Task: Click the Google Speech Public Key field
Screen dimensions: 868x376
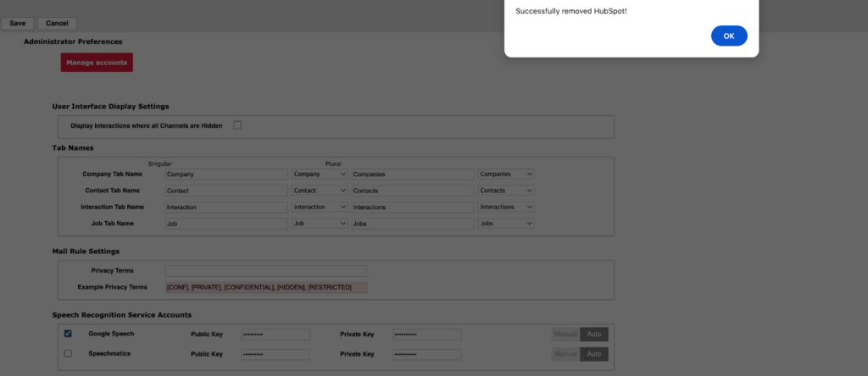Action: click(275, 335)
